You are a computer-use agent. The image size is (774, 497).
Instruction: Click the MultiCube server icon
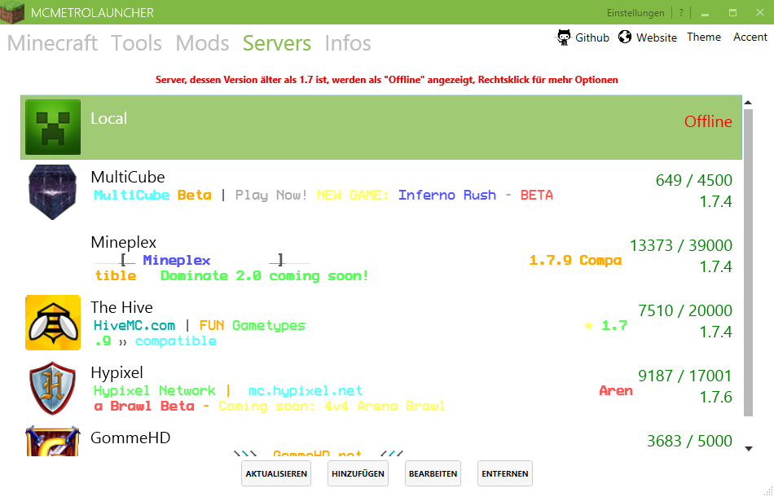click(52, 191)
